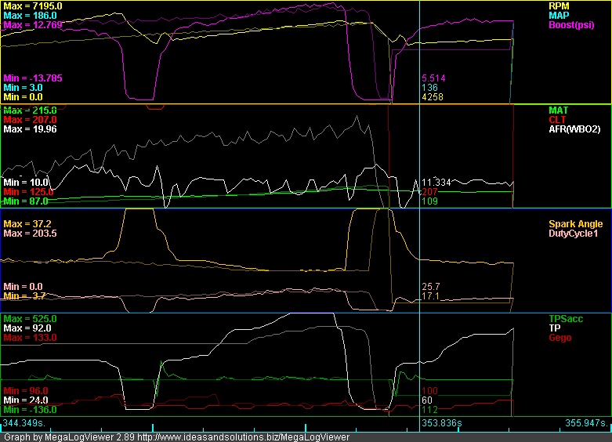Click the cursor boost reading 5.514
Screen dimensions: 612x442
[433, 78]
